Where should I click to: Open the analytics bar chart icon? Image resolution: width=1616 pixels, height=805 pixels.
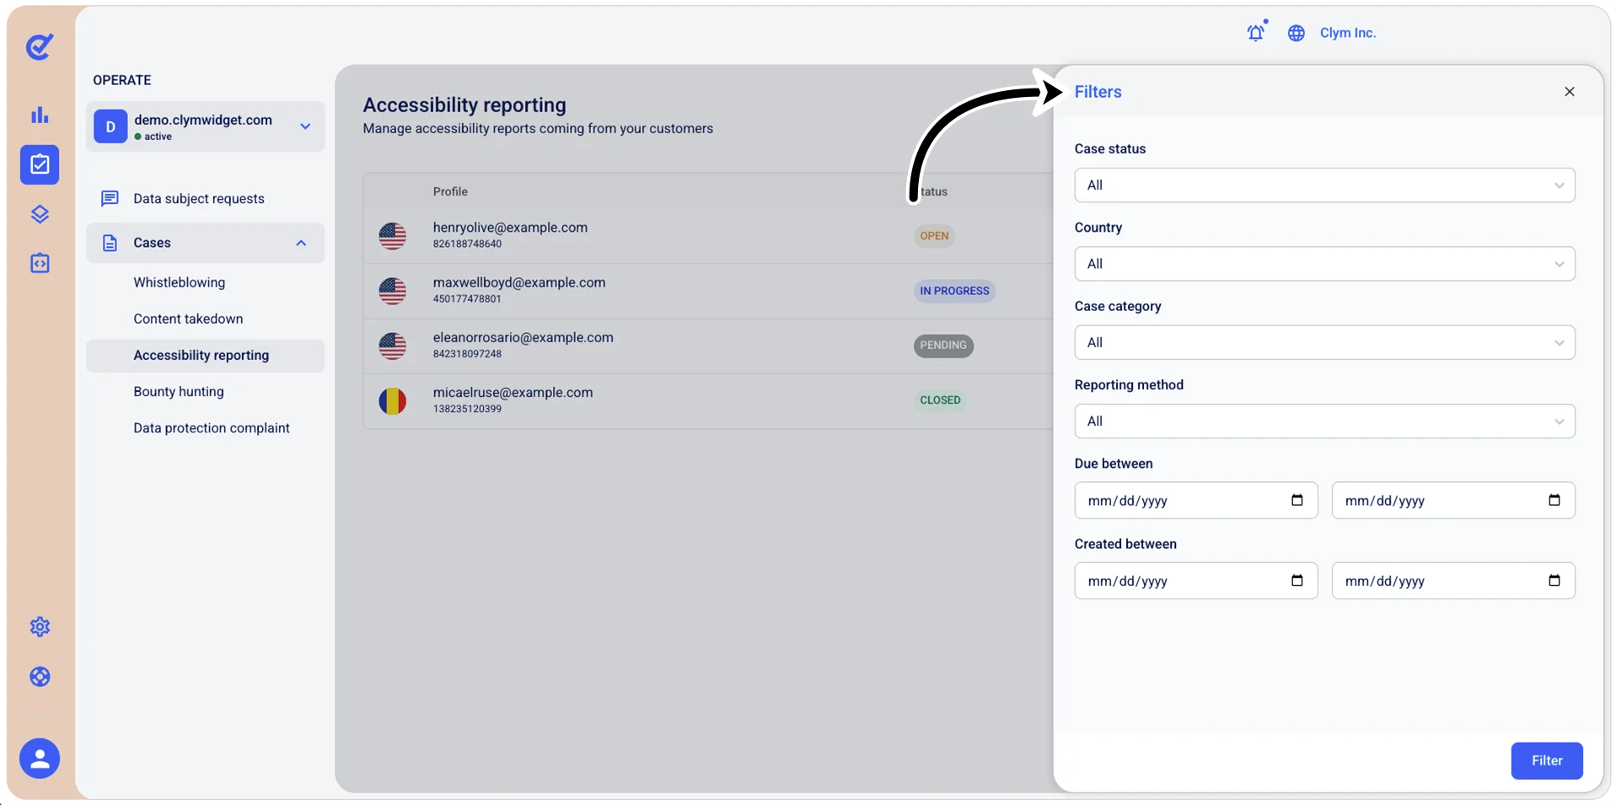point(40,115)
